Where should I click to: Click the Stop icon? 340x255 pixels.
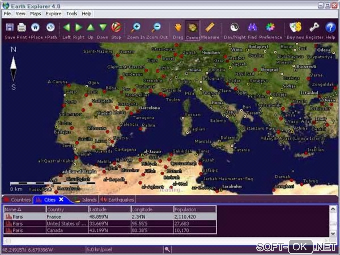coord(116,27)
